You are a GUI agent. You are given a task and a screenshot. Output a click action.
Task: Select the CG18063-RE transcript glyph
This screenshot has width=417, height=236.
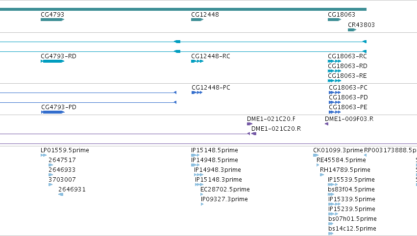coord(334,81)
